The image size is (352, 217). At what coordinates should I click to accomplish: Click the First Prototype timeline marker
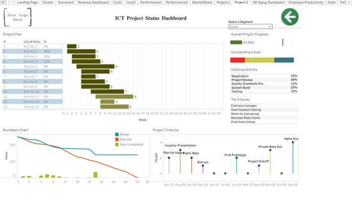tap(236, 158)
